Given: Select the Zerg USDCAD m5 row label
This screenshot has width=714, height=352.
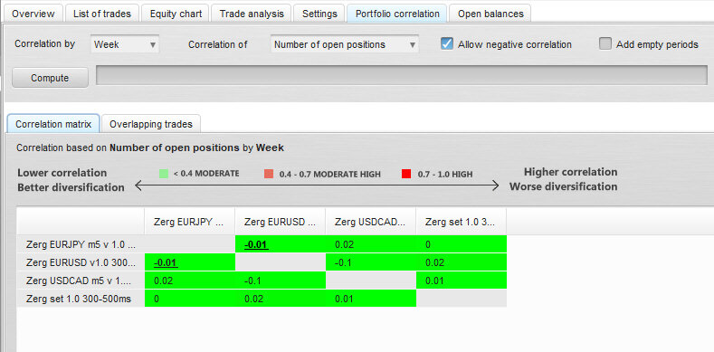Looking at the screenshot, I should 81,281.
